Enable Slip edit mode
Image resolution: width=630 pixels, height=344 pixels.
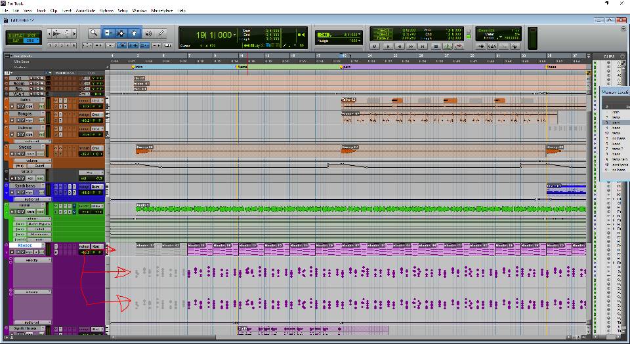tap(16, 41)
